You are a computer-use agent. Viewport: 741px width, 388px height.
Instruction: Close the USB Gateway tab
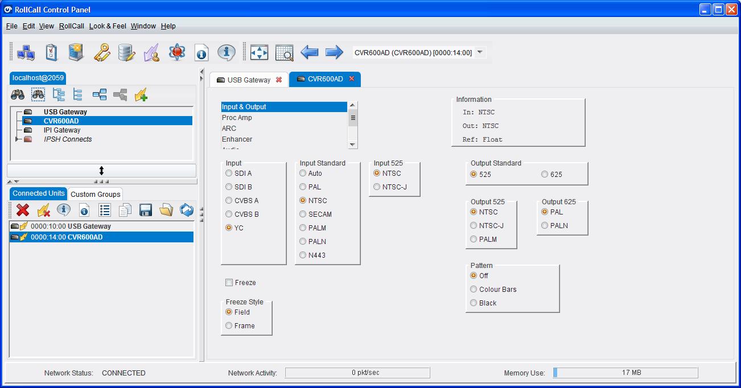279,80
